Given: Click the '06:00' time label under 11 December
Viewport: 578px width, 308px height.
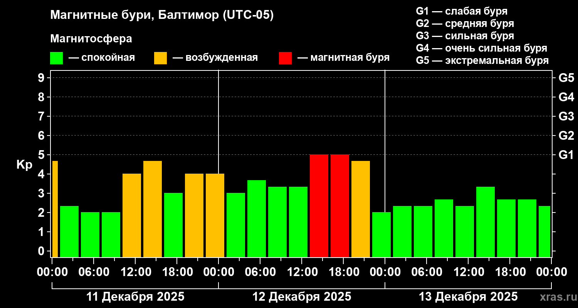Looking at the screenshot, I should [x=94, y=272].
